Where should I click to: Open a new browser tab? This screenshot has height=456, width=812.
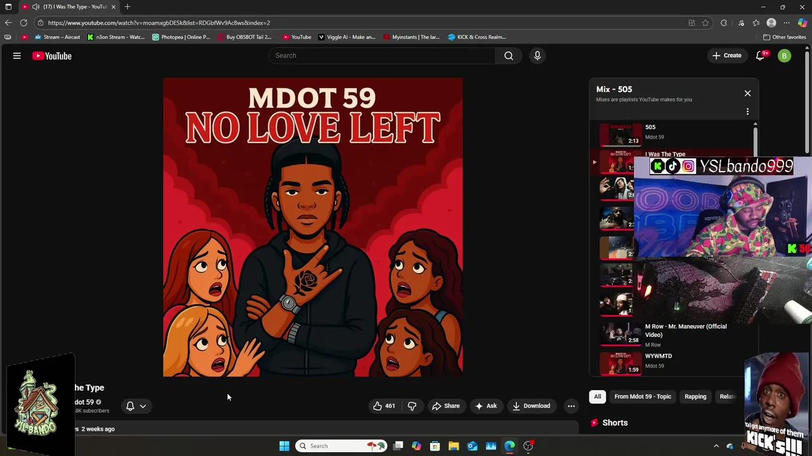(128, 6)
